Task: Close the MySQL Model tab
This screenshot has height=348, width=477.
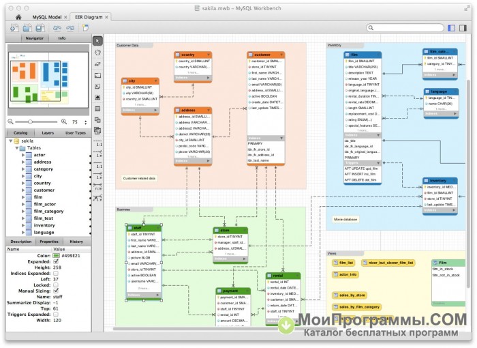Action: (x=65, y=17)
